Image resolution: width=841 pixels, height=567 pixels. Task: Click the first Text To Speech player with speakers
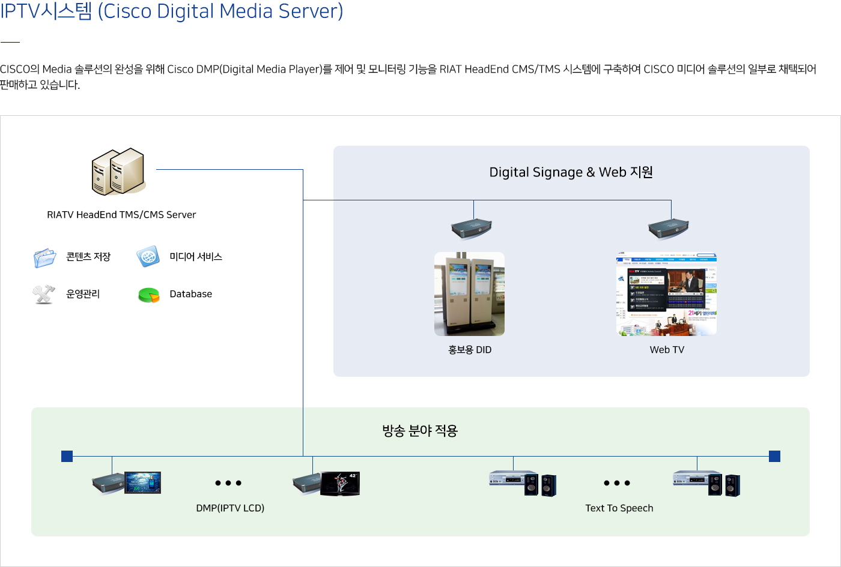(x=523, y=483)
